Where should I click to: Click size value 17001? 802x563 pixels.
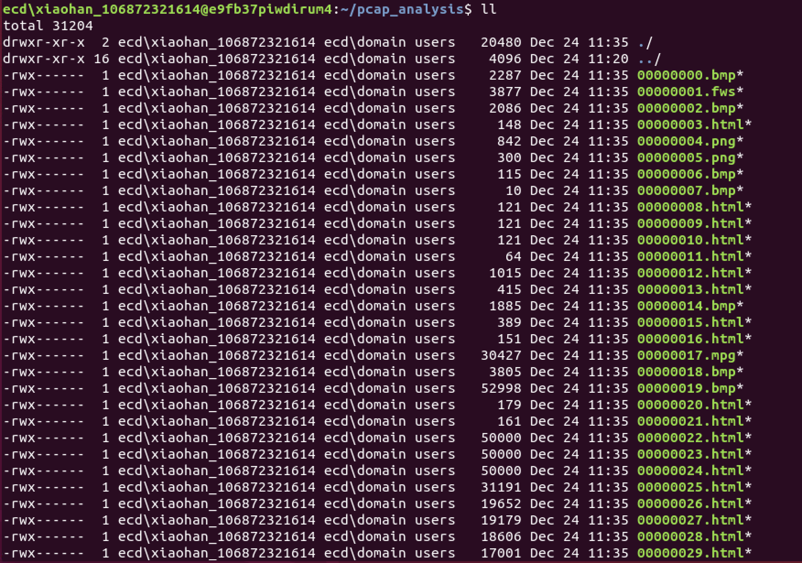(x=501, y=553)
